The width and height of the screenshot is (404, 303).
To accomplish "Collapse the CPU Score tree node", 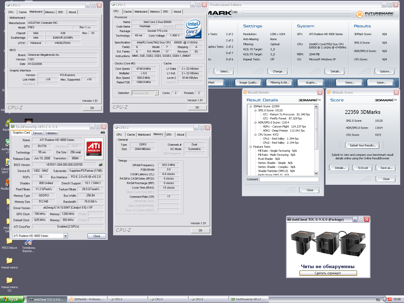I will [x=255, y=135].
